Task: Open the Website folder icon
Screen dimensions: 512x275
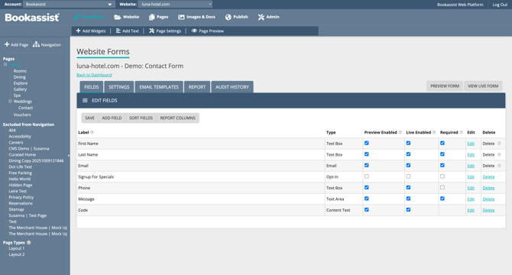Action: pos(117,17)
